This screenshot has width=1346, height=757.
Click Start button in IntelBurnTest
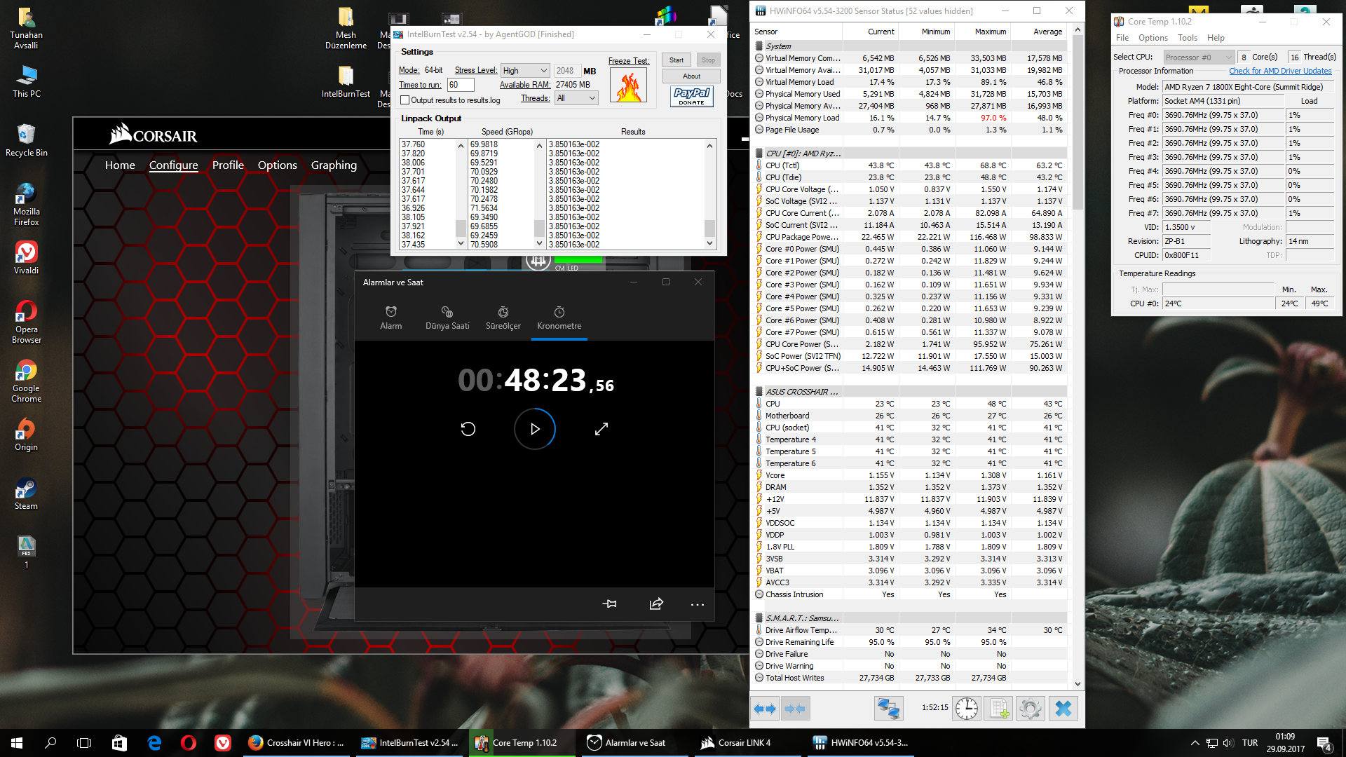677,60
